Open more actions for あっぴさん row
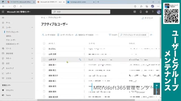This screenshot has height=101, width=181. (x=84, y=49)
